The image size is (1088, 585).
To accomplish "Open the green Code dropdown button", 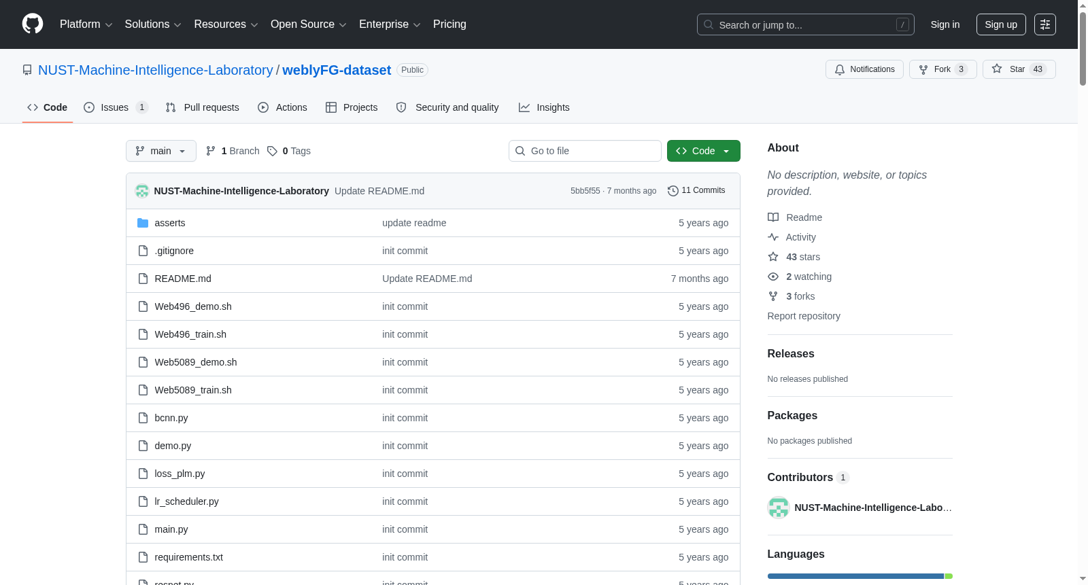I will (703, 151).
